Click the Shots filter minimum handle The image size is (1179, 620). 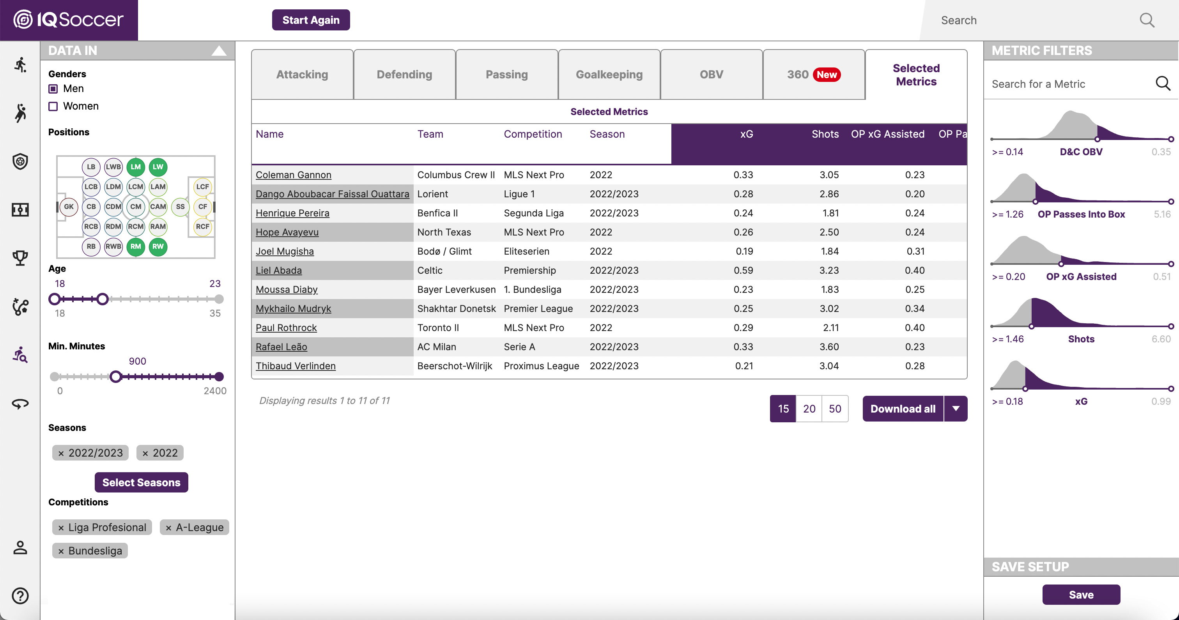pyautogui.click(x=1031, y=326)
